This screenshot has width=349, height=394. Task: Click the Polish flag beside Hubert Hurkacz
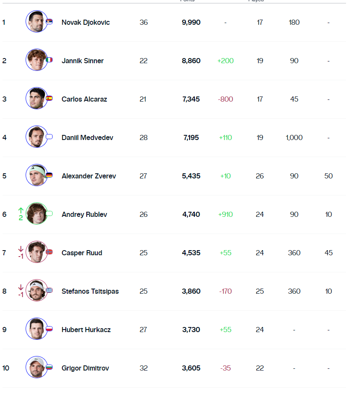pyautogui.click(x=49, y=329)
